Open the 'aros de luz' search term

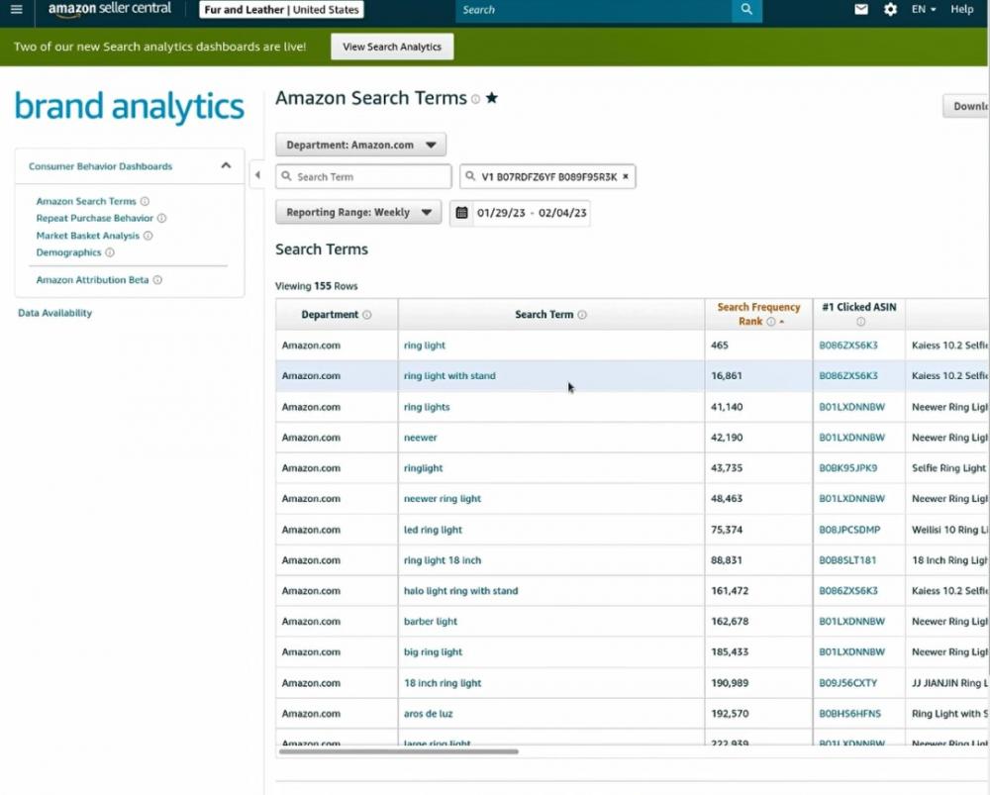coord(428,714)
